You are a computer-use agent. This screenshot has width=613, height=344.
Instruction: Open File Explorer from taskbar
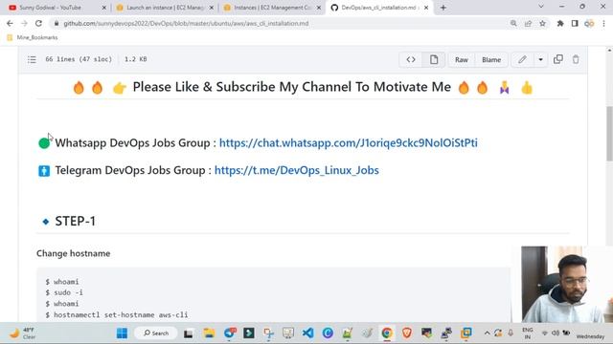tap(209, 333)
